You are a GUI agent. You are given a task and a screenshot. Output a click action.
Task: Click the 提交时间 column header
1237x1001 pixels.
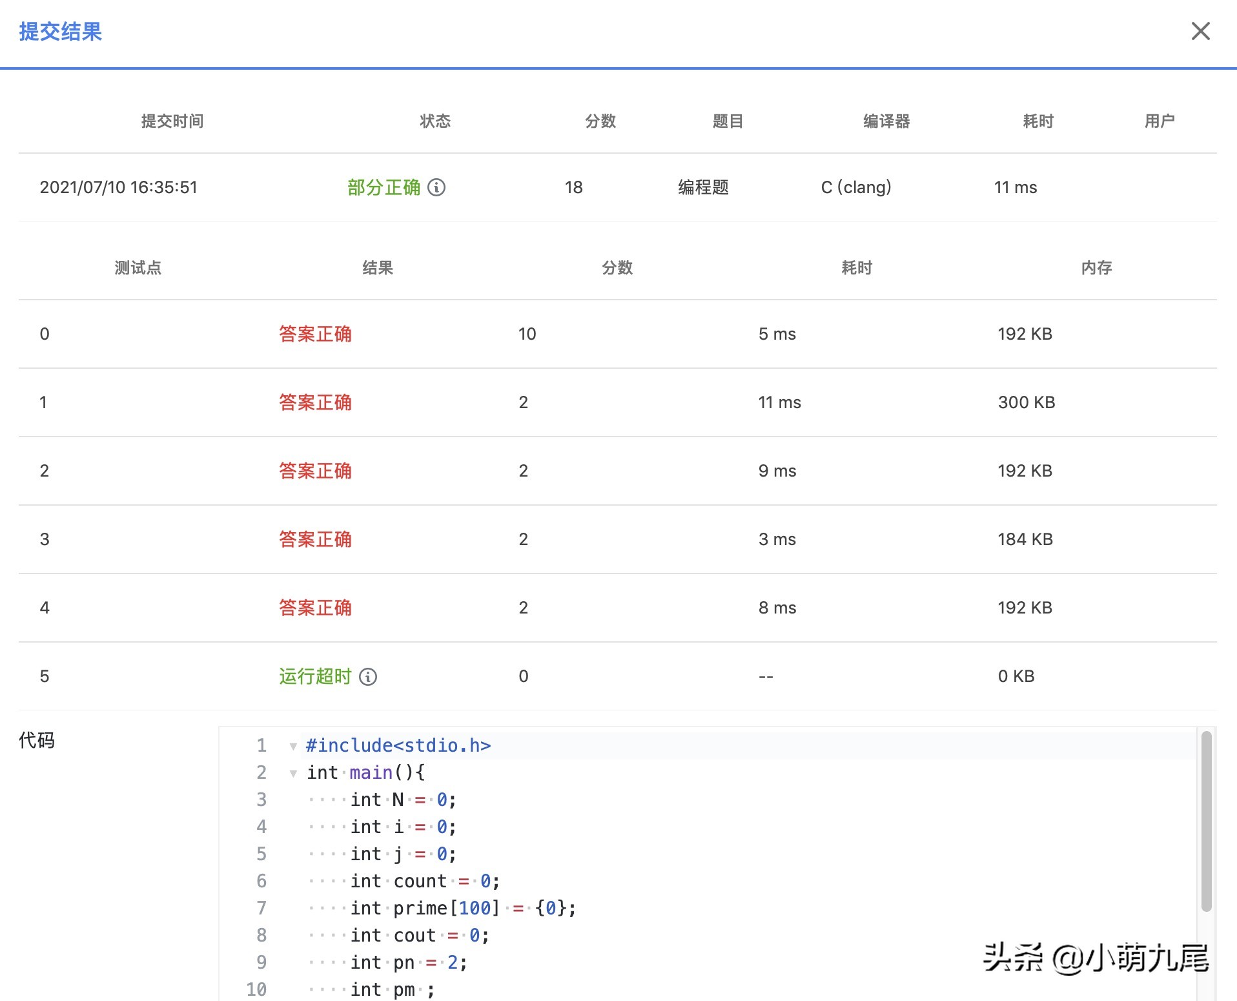(x=171, y=121)
